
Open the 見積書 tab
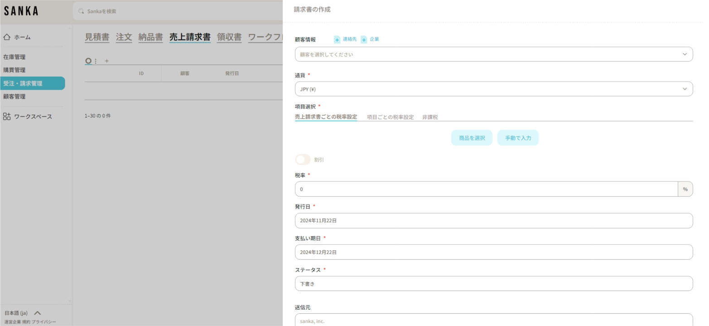97,37
